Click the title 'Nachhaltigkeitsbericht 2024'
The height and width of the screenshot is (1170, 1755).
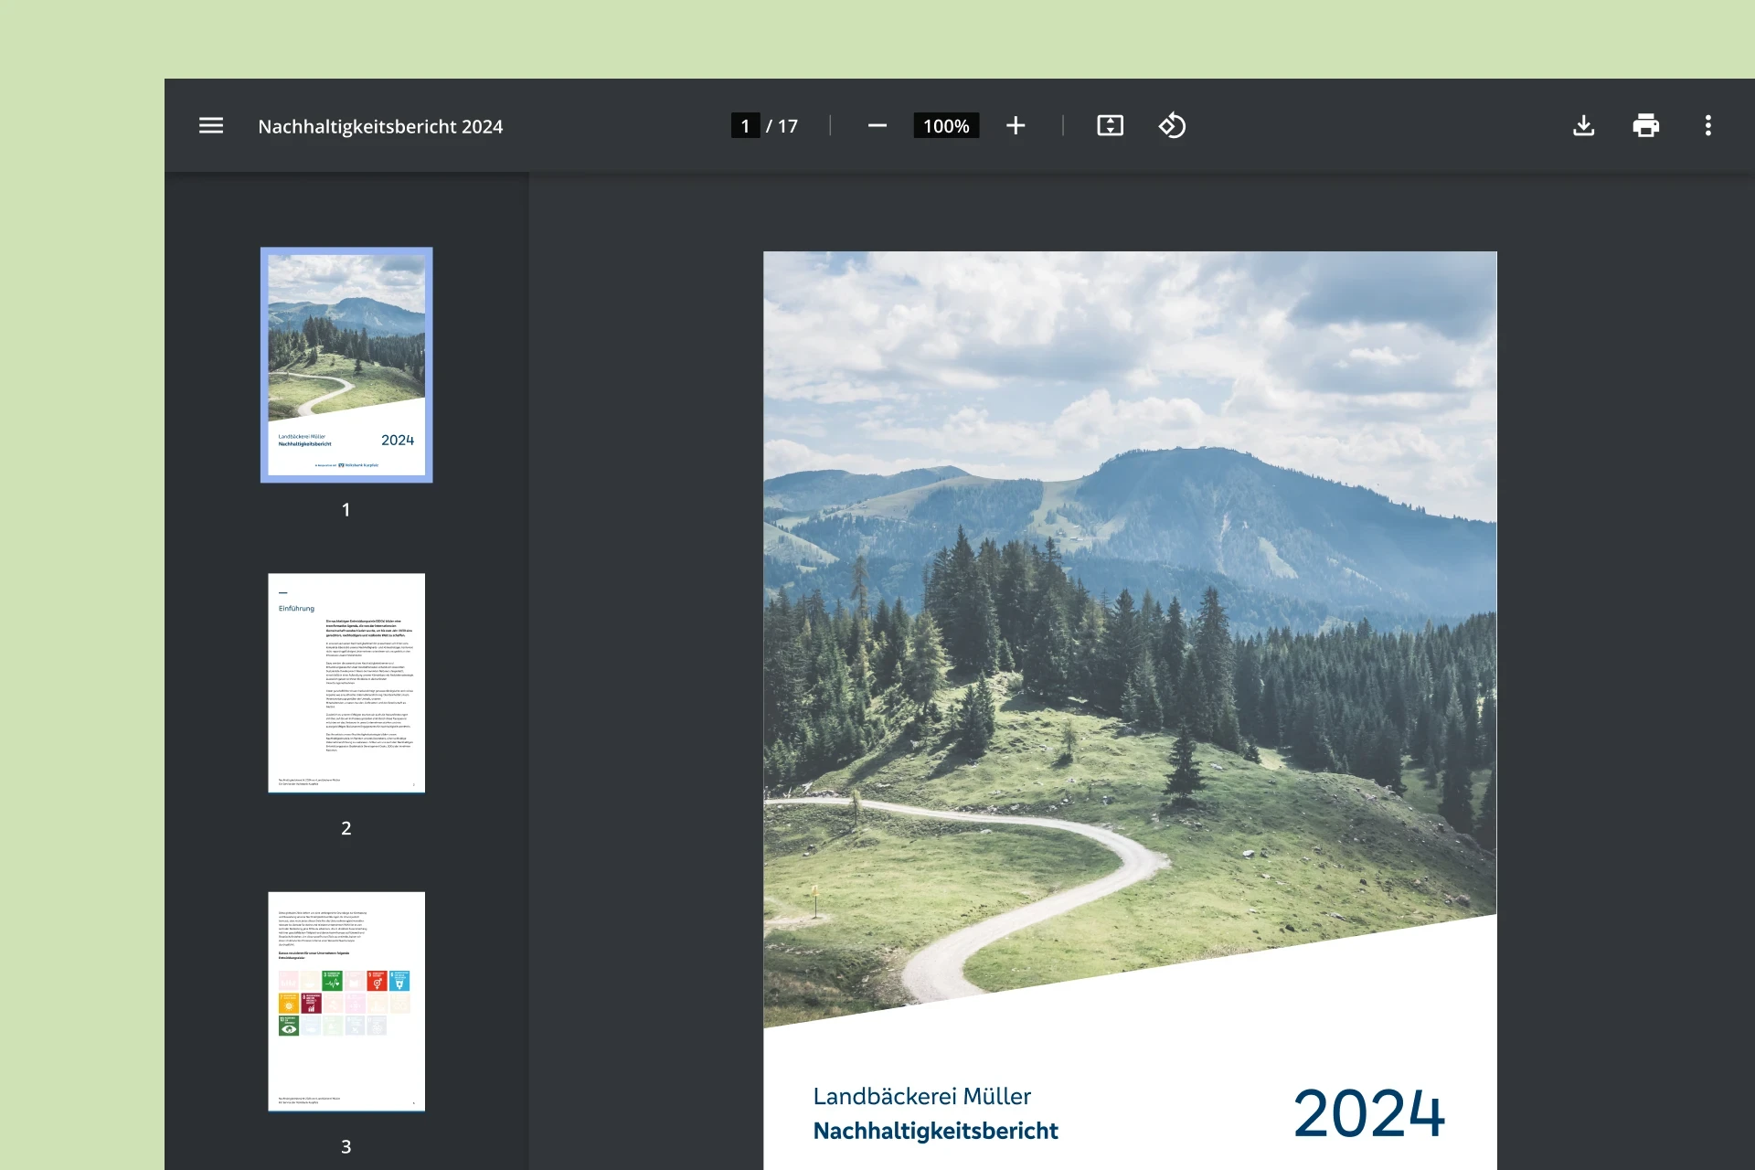click(380, 126)
